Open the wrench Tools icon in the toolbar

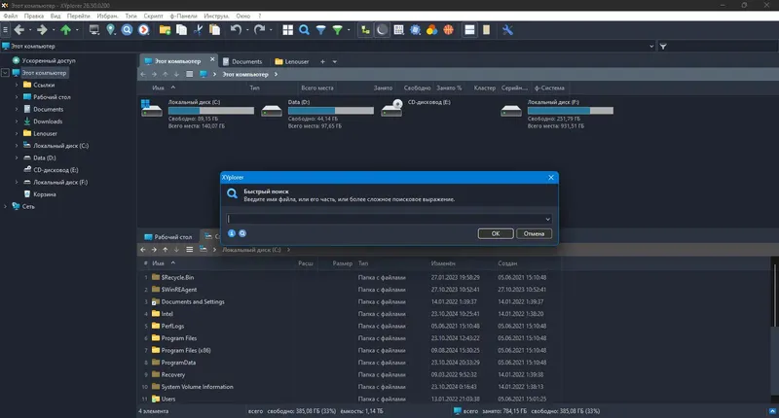[507, 30]
